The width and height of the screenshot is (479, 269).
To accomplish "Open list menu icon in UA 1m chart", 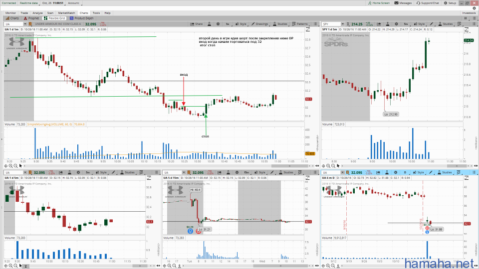I will pos(315,24).
